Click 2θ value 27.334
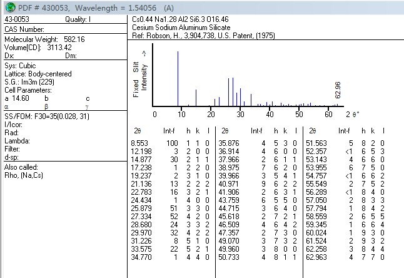Screen dimensions: 404x278 141,217
